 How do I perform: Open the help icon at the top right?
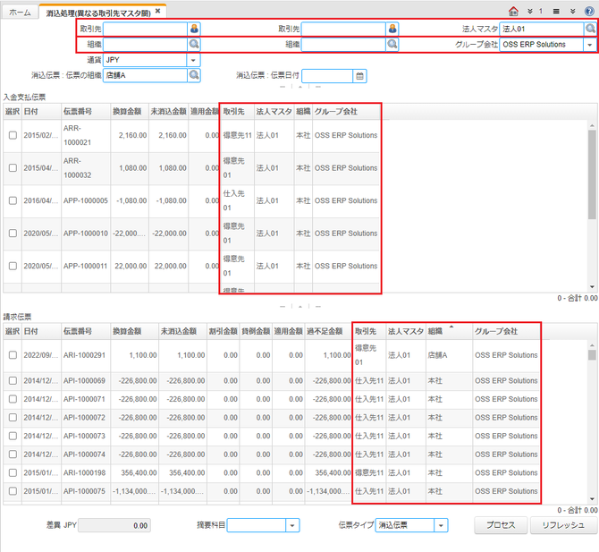[589, 11]
